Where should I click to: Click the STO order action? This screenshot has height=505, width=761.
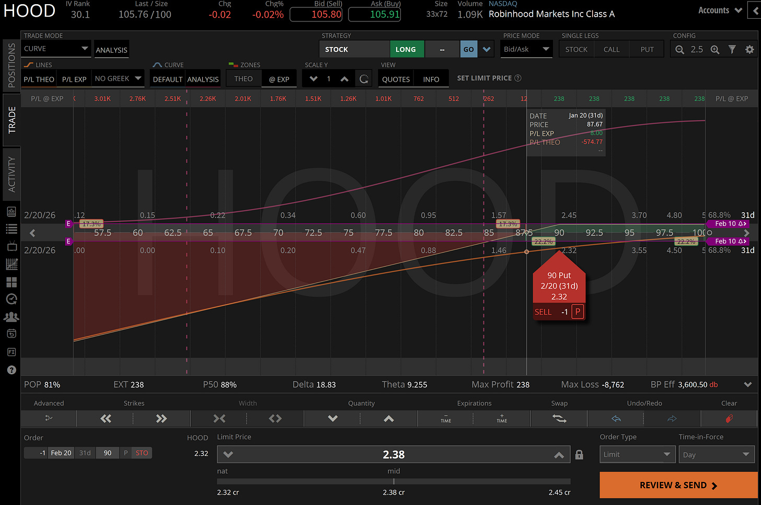pos(142,453)
